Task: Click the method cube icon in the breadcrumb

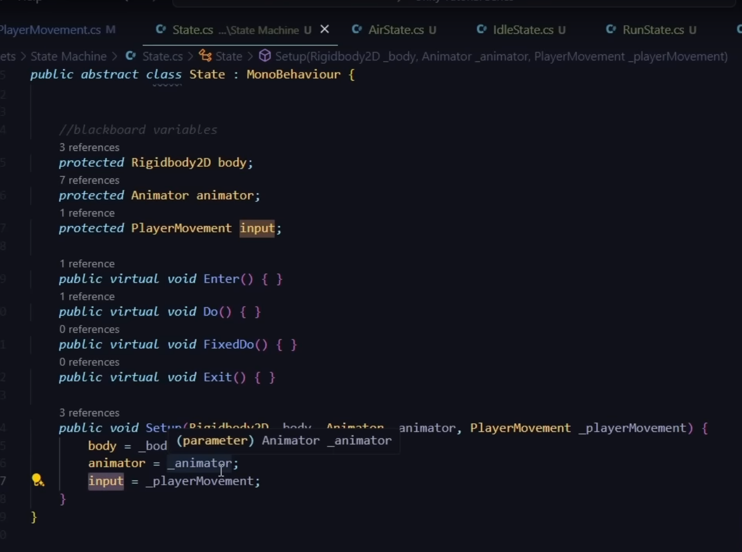Action: pyautogui.click(x=265, y=56)
